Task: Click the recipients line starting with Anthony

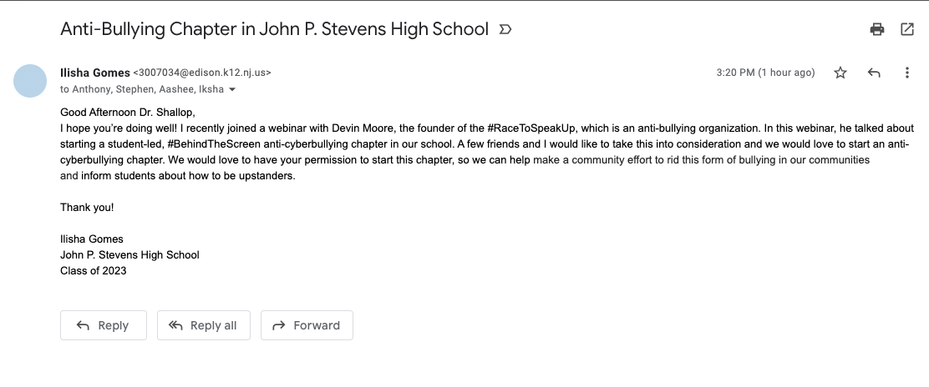Action: click(x=142, y=89)
